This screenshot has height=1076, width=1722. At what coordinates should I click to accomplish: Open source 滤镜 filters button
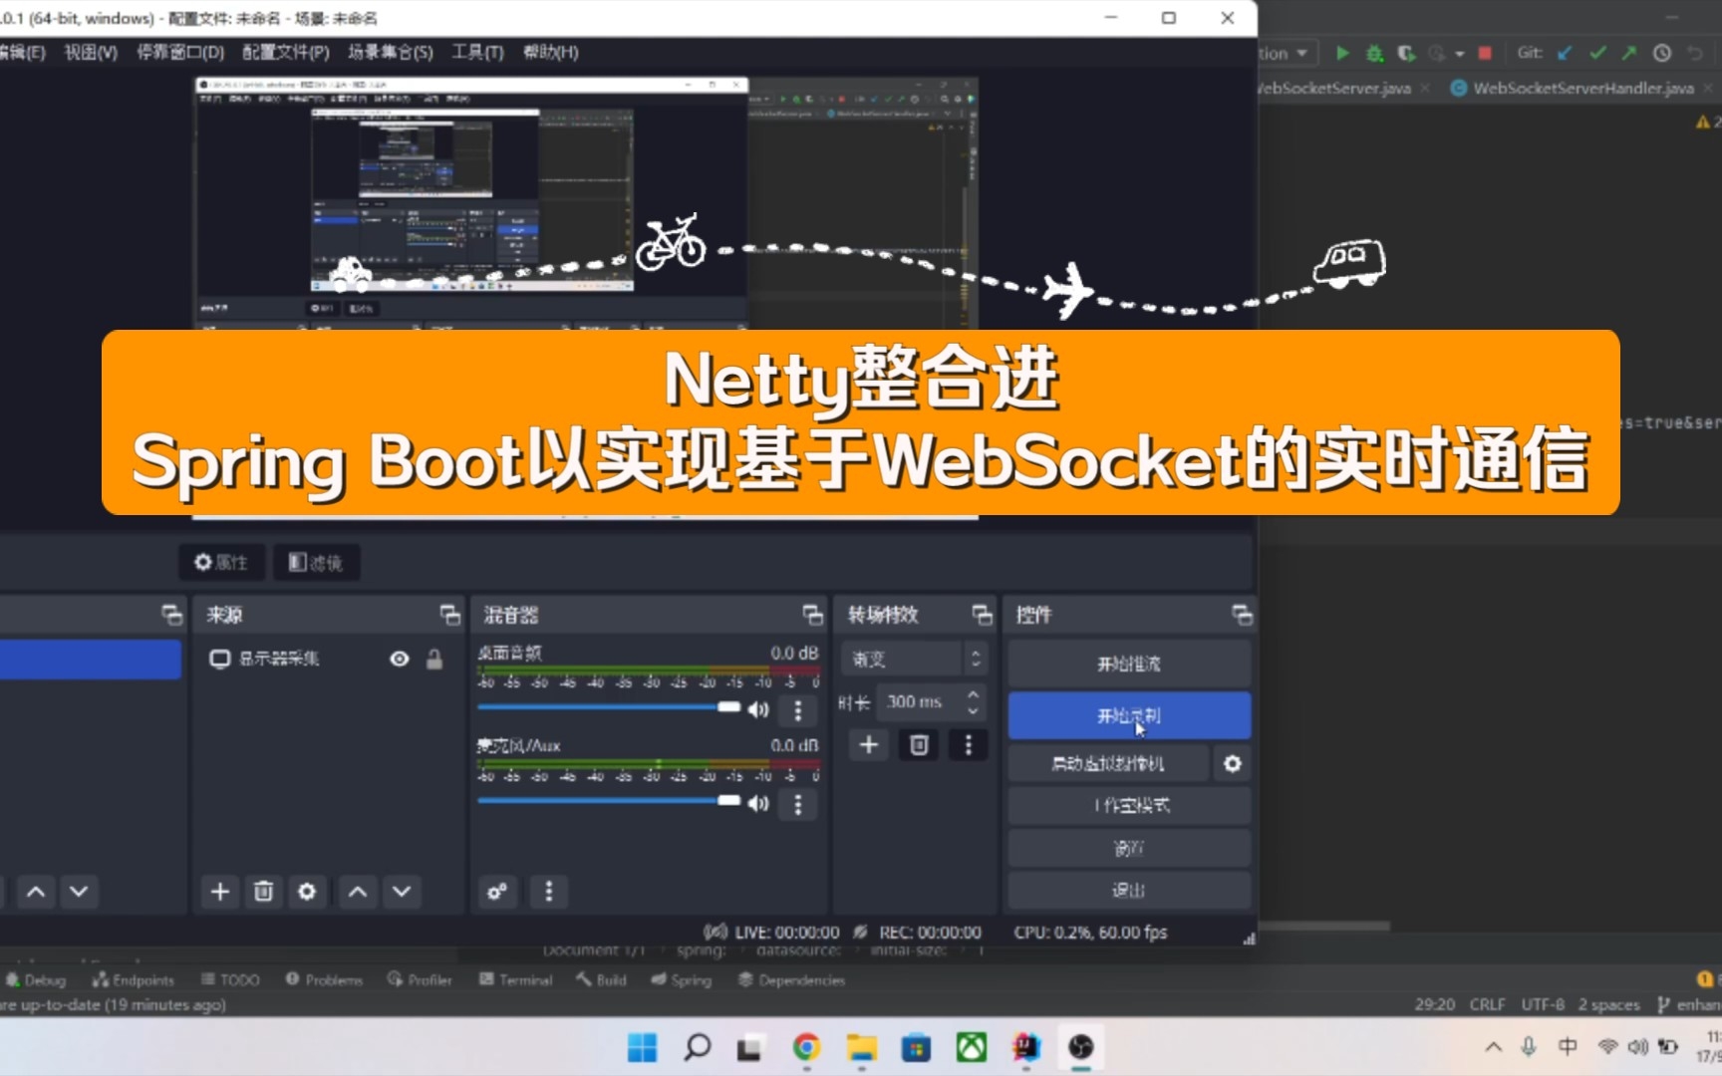point(316,563)
